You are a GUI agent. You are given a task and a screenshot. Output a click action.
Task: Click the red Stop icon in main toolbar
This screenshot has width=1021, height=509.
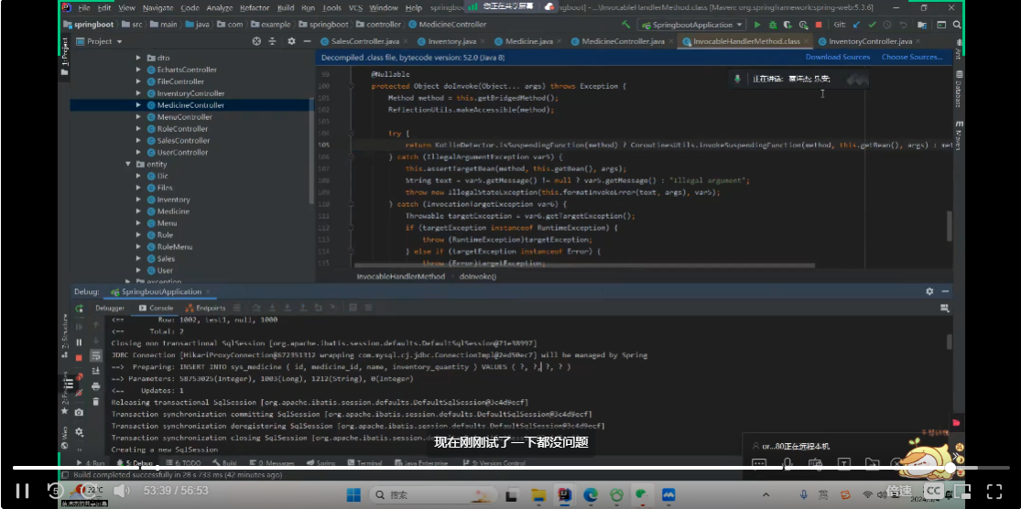tap(819, 25)
